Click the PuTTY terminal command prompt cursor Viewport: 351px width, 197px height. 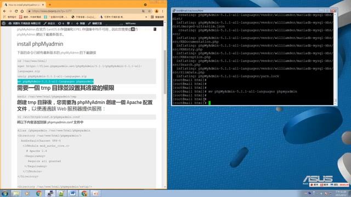(210, 103)
